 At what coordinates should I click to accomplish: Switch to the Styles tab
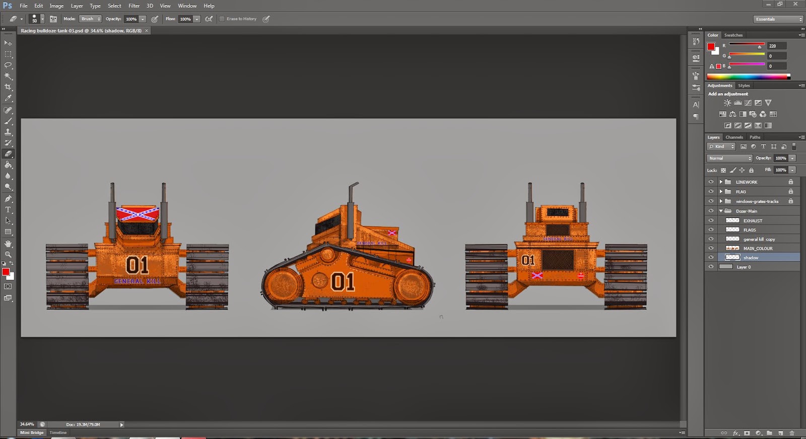pos(744,86)
